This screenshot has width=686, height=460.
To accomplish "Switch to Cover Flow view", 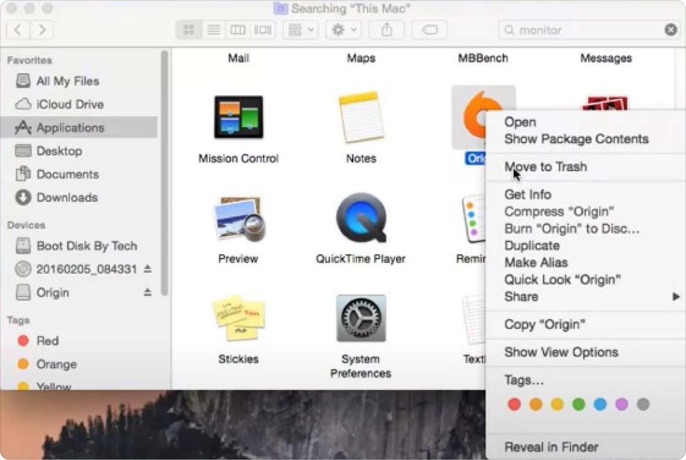I will pos(263,30).
